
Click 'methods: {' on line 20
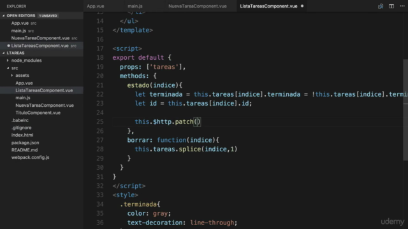(138, 76)
